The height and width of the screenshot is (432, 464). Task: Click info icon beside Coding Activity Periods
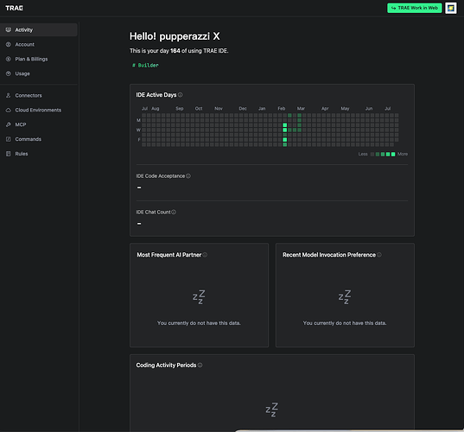(200, 365)
